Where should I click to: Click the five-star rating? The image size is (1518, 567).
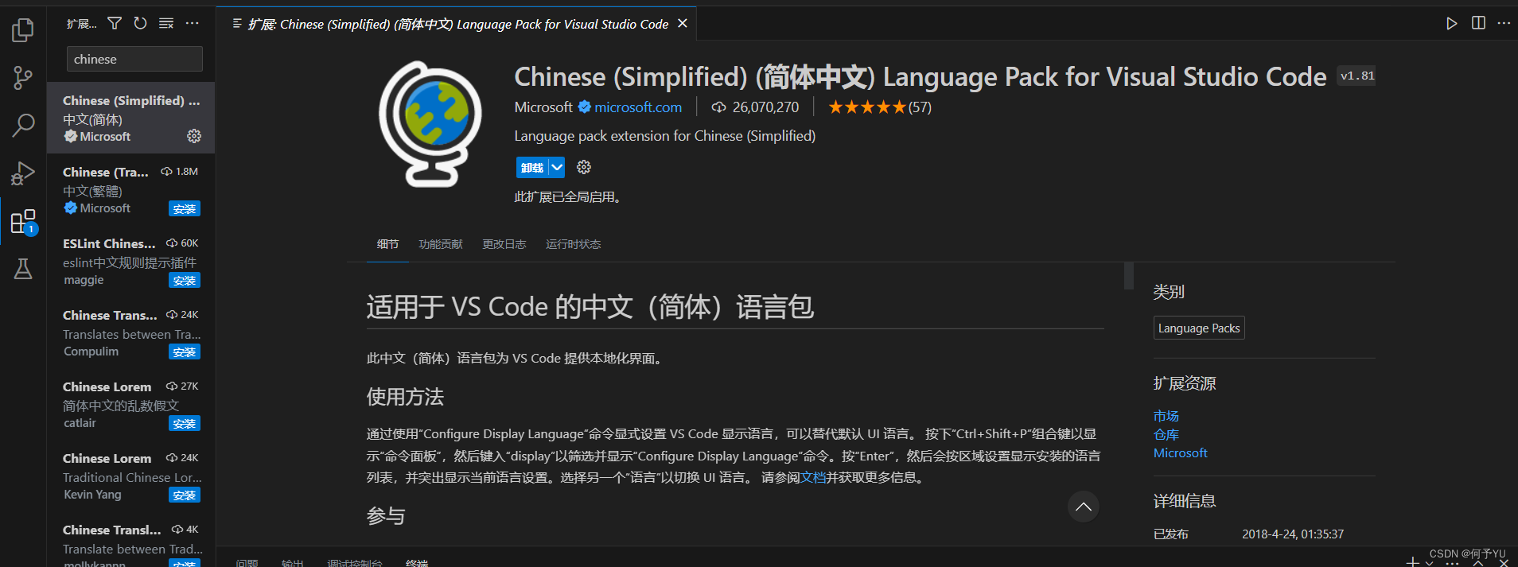point(867,107)
